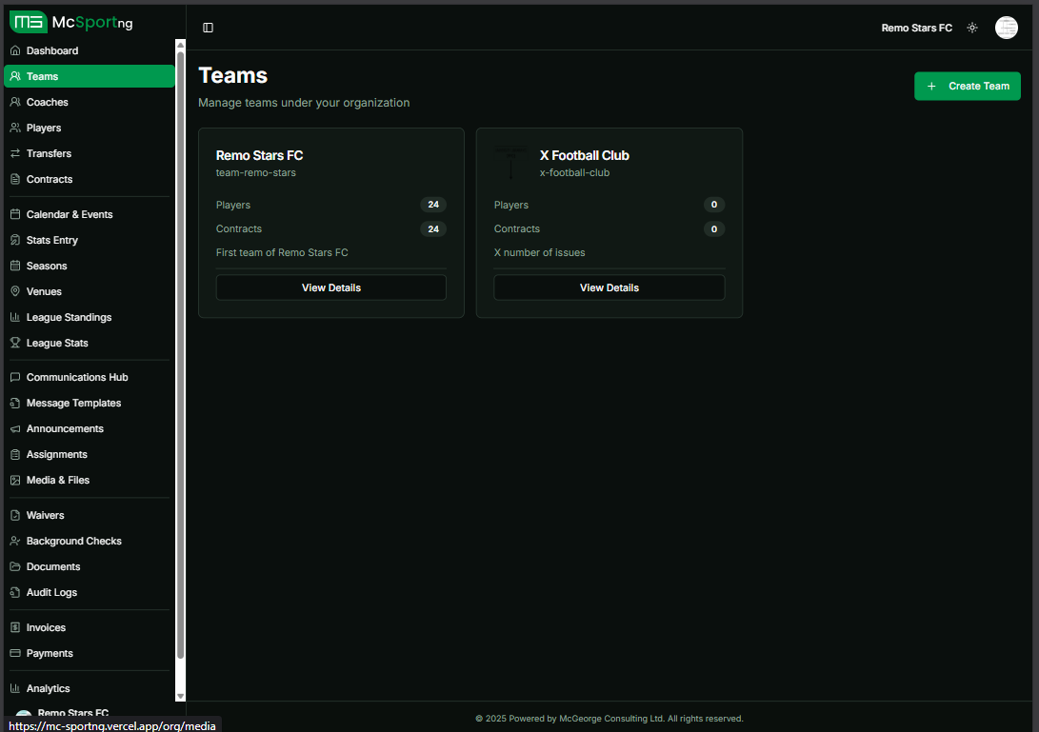Open the user avatar menu
Viewport: 1039px width, 732px height.
[1006, 28]
